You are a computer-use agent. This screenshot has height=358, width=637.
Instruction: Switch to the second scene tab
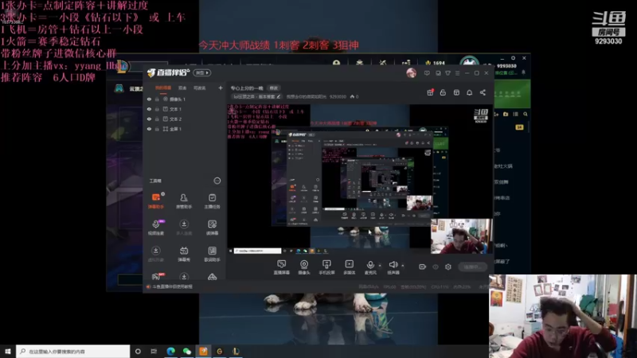tap(182, 88)
